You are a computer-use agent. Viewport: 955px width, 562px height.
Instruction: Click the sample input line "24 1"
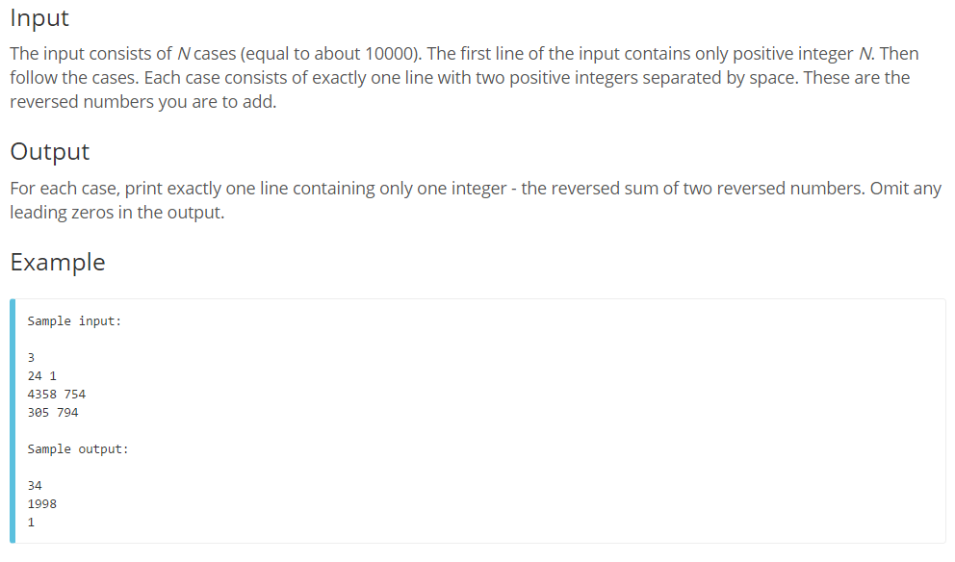coord(42,376)
